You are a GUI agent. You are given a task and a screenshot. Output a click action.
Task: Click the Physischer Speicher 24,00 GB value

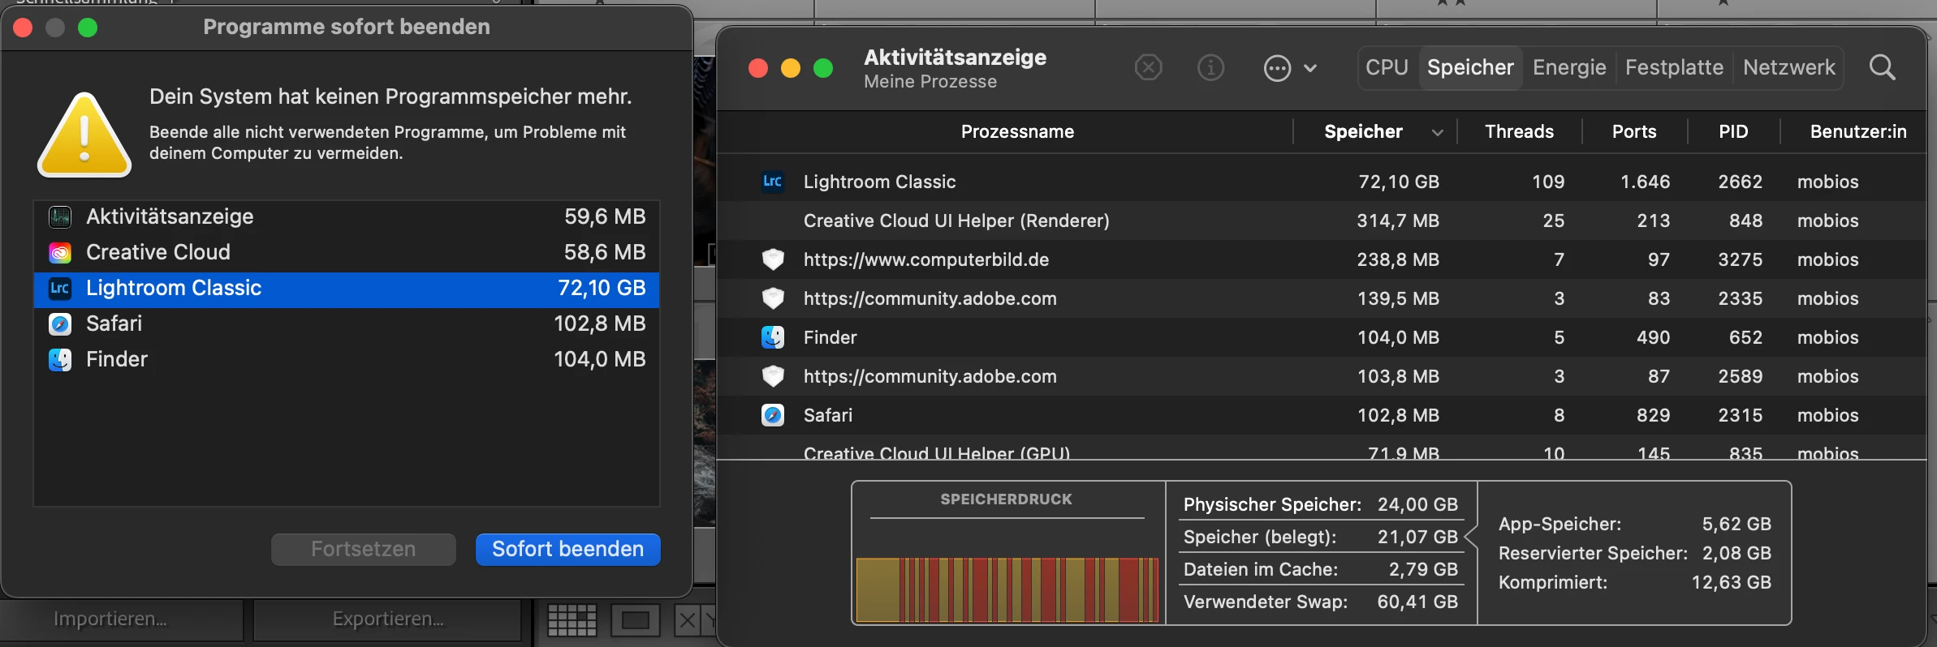coord(1417,504)
